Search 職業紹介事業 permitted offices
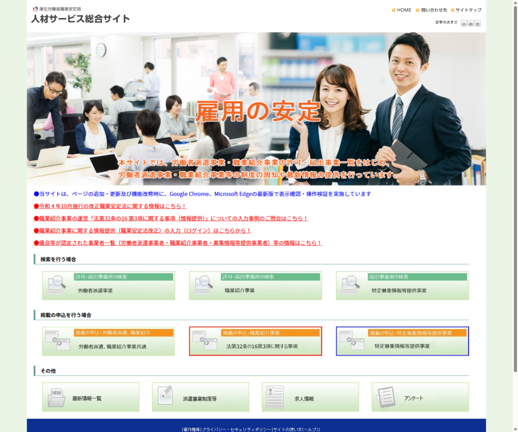 pos(255,286)
